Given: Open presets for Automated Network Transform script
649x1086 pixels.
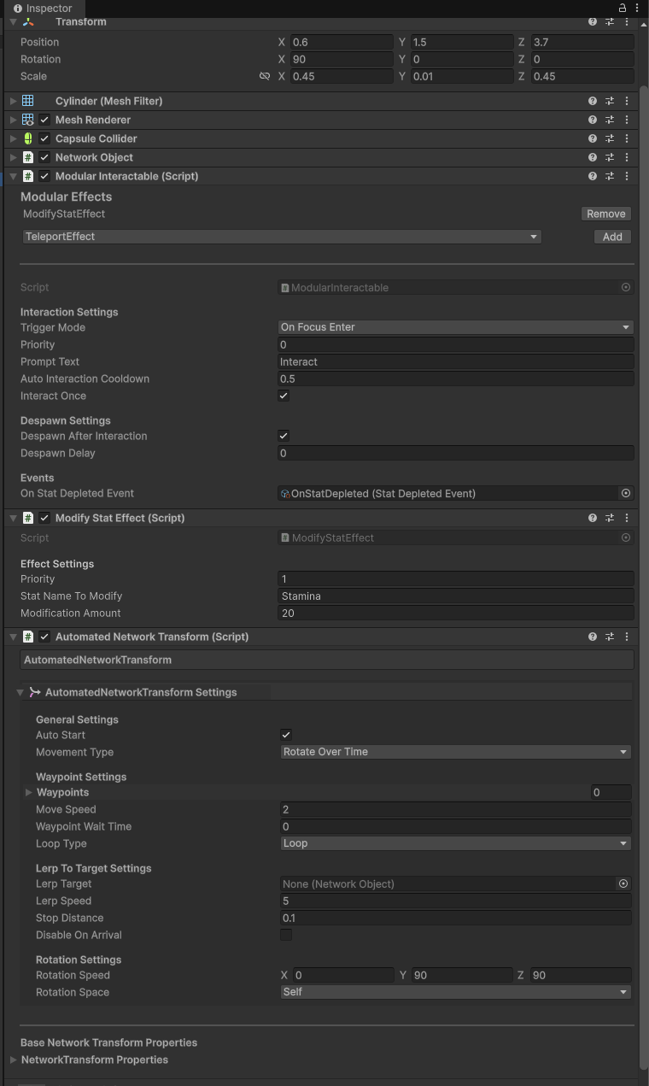Looking at the screenshot, I should click(610, 637).
